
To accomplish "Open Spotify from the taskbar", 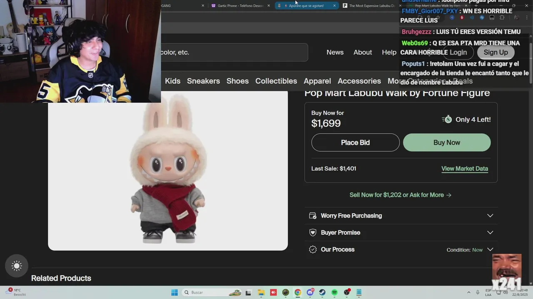I will point(334,292).
